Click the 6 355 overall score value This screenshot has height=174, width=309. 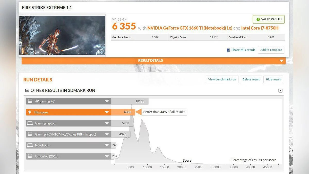tap(124, 26)
